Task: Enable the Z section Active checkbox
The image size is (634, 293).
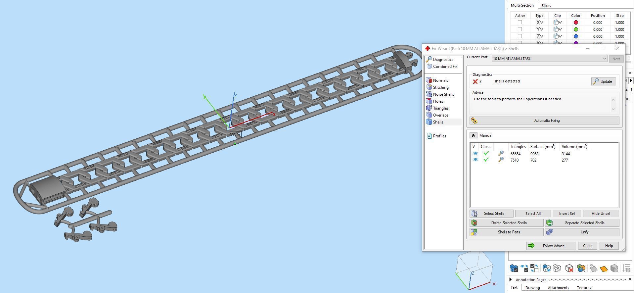Action: 520,36
